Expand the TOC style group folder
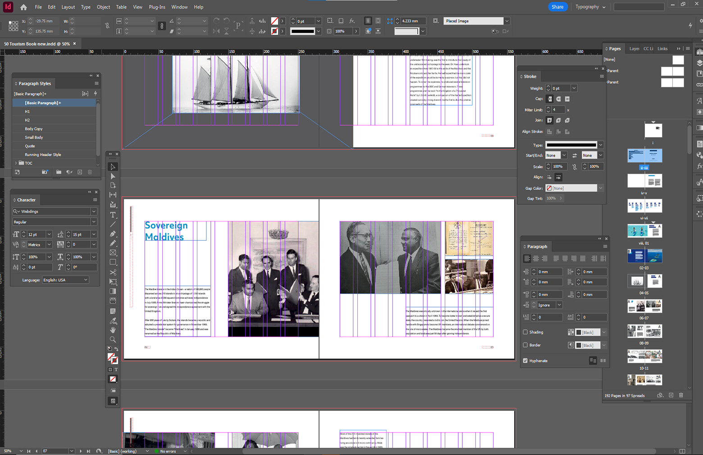 16,163
